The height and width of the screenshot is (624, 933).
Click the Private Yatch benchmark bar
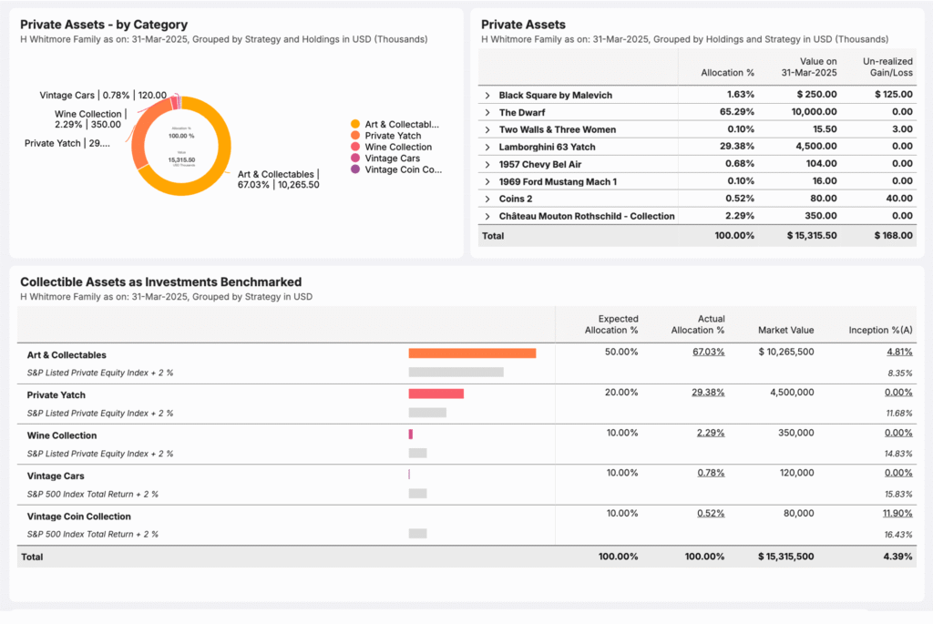[436, 393]
